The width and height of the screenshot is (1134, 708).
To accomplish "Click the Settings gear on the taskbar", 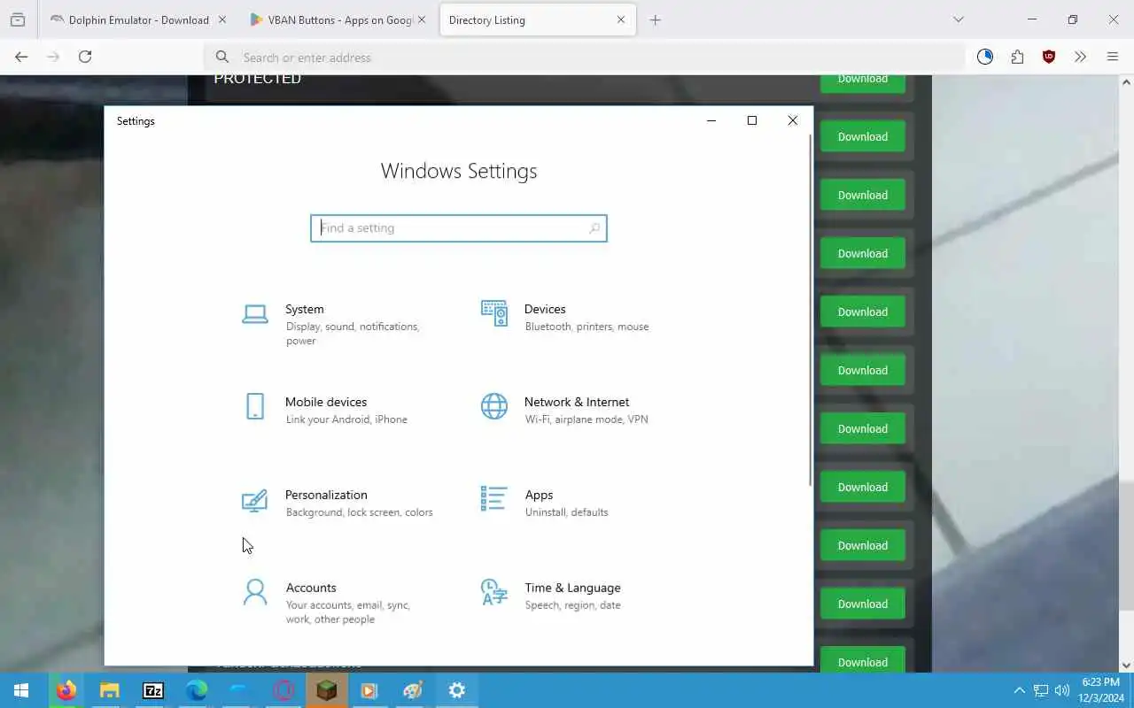I will [457, 690].
